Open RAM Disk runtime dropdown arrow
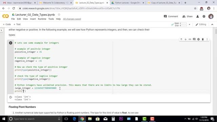Image resolution: width=217 pixels, height=122 pixels. [x=190, y=24]
